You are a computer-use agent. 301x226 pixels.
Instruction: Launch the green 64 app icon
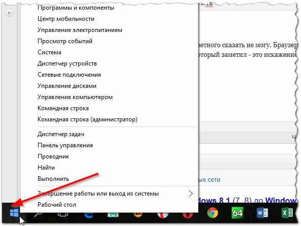(238, 213)
